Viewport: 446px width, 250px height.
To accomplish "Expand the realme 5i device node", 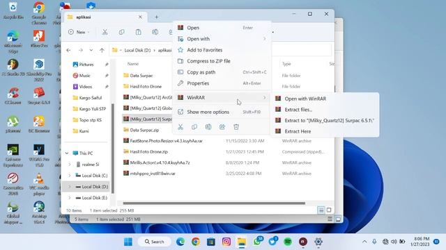I will (70, 165).
